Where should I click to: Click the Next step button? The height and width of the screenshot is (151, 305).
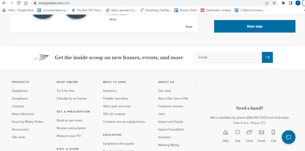[255, 26]
